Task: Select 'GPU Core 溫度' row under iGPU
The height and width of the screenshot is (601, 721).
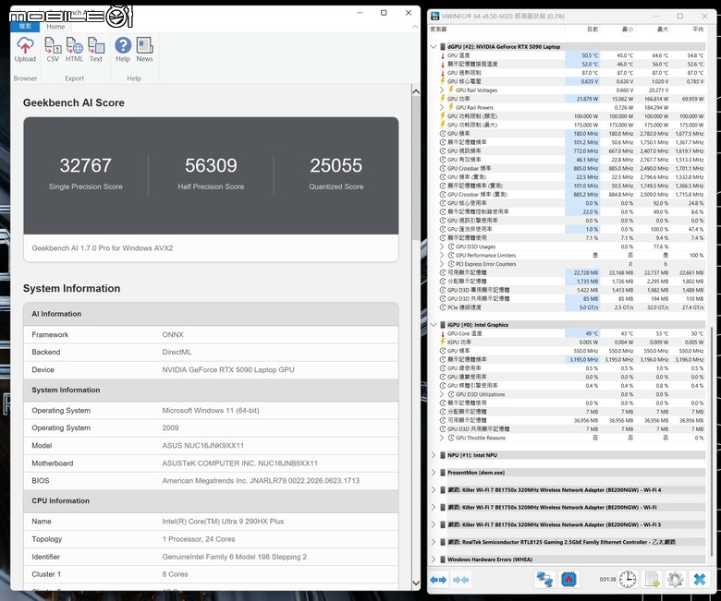Action: point(572,333)
